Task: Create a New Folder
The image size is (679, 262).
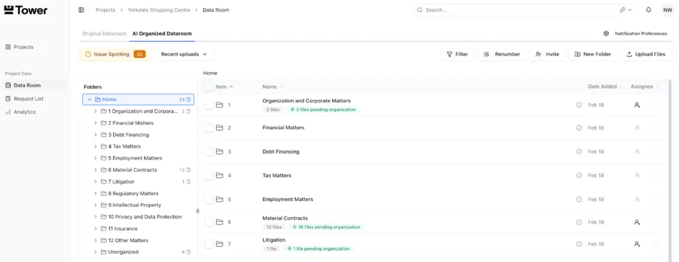Action: pyautogui.click(x=592, y=54)
